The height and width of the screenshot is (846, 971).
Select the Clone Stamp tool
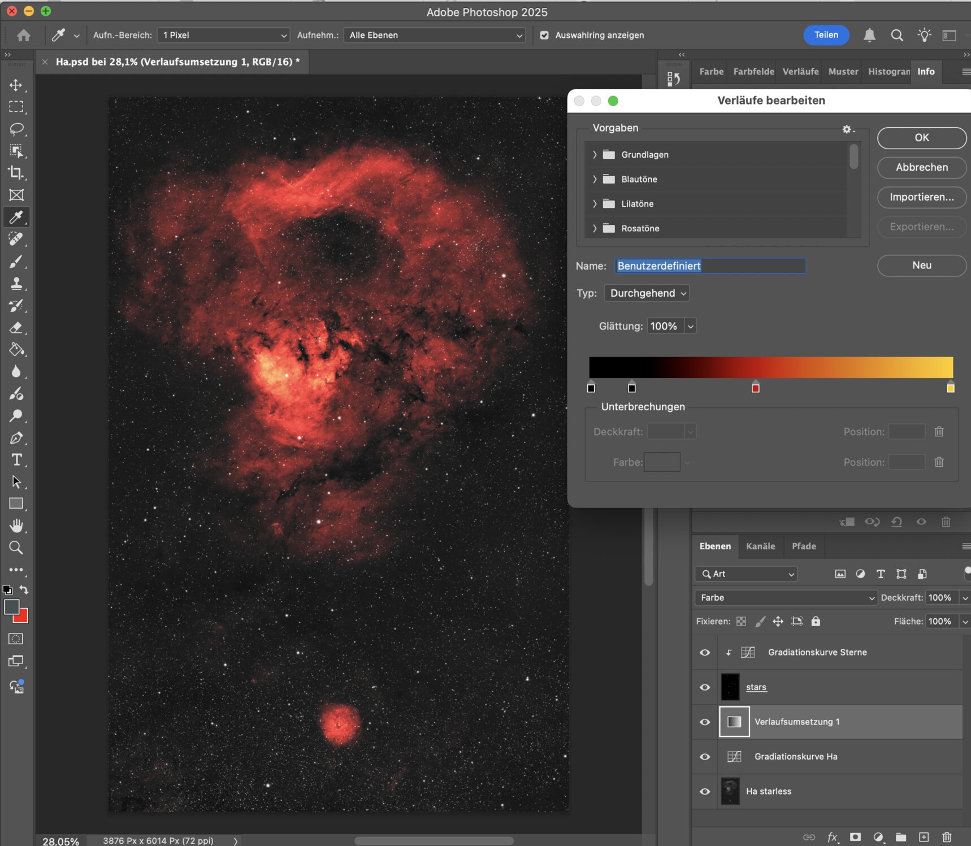pos(16,283)
